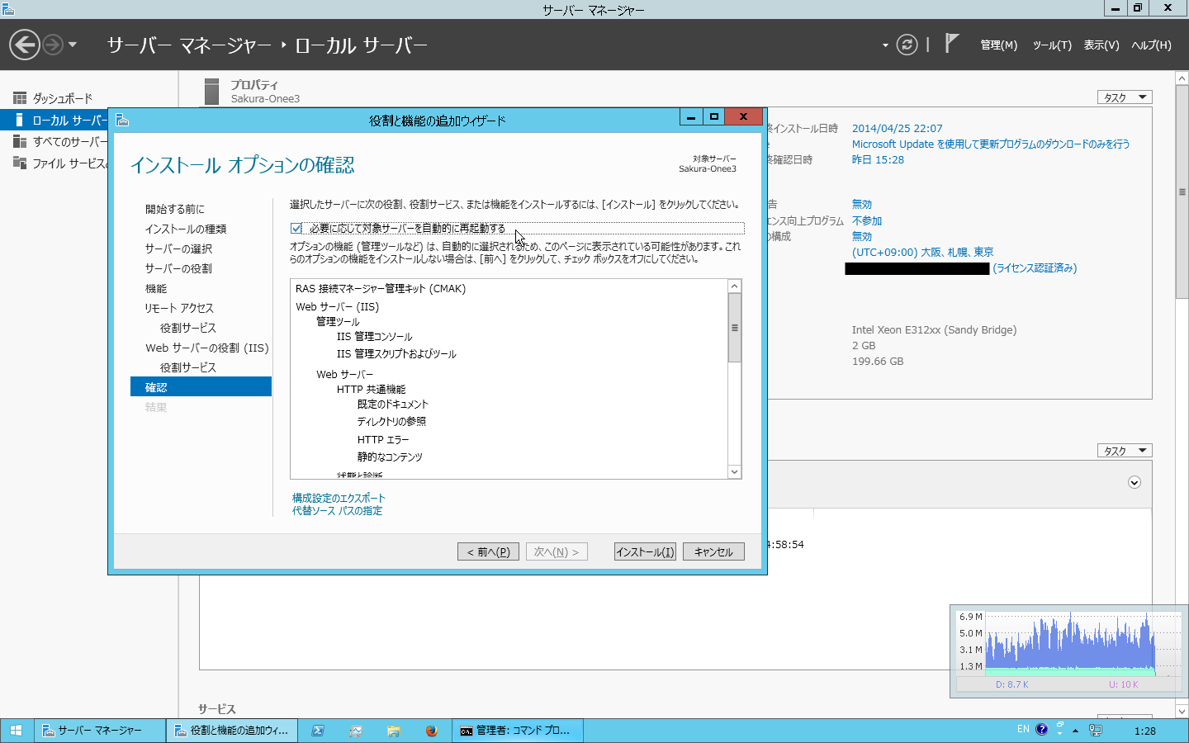The height and width of the screenshot is (743, 1189).
Task: Click the 2014/04/25 22:07 last installed link
Action: [897, 128]
